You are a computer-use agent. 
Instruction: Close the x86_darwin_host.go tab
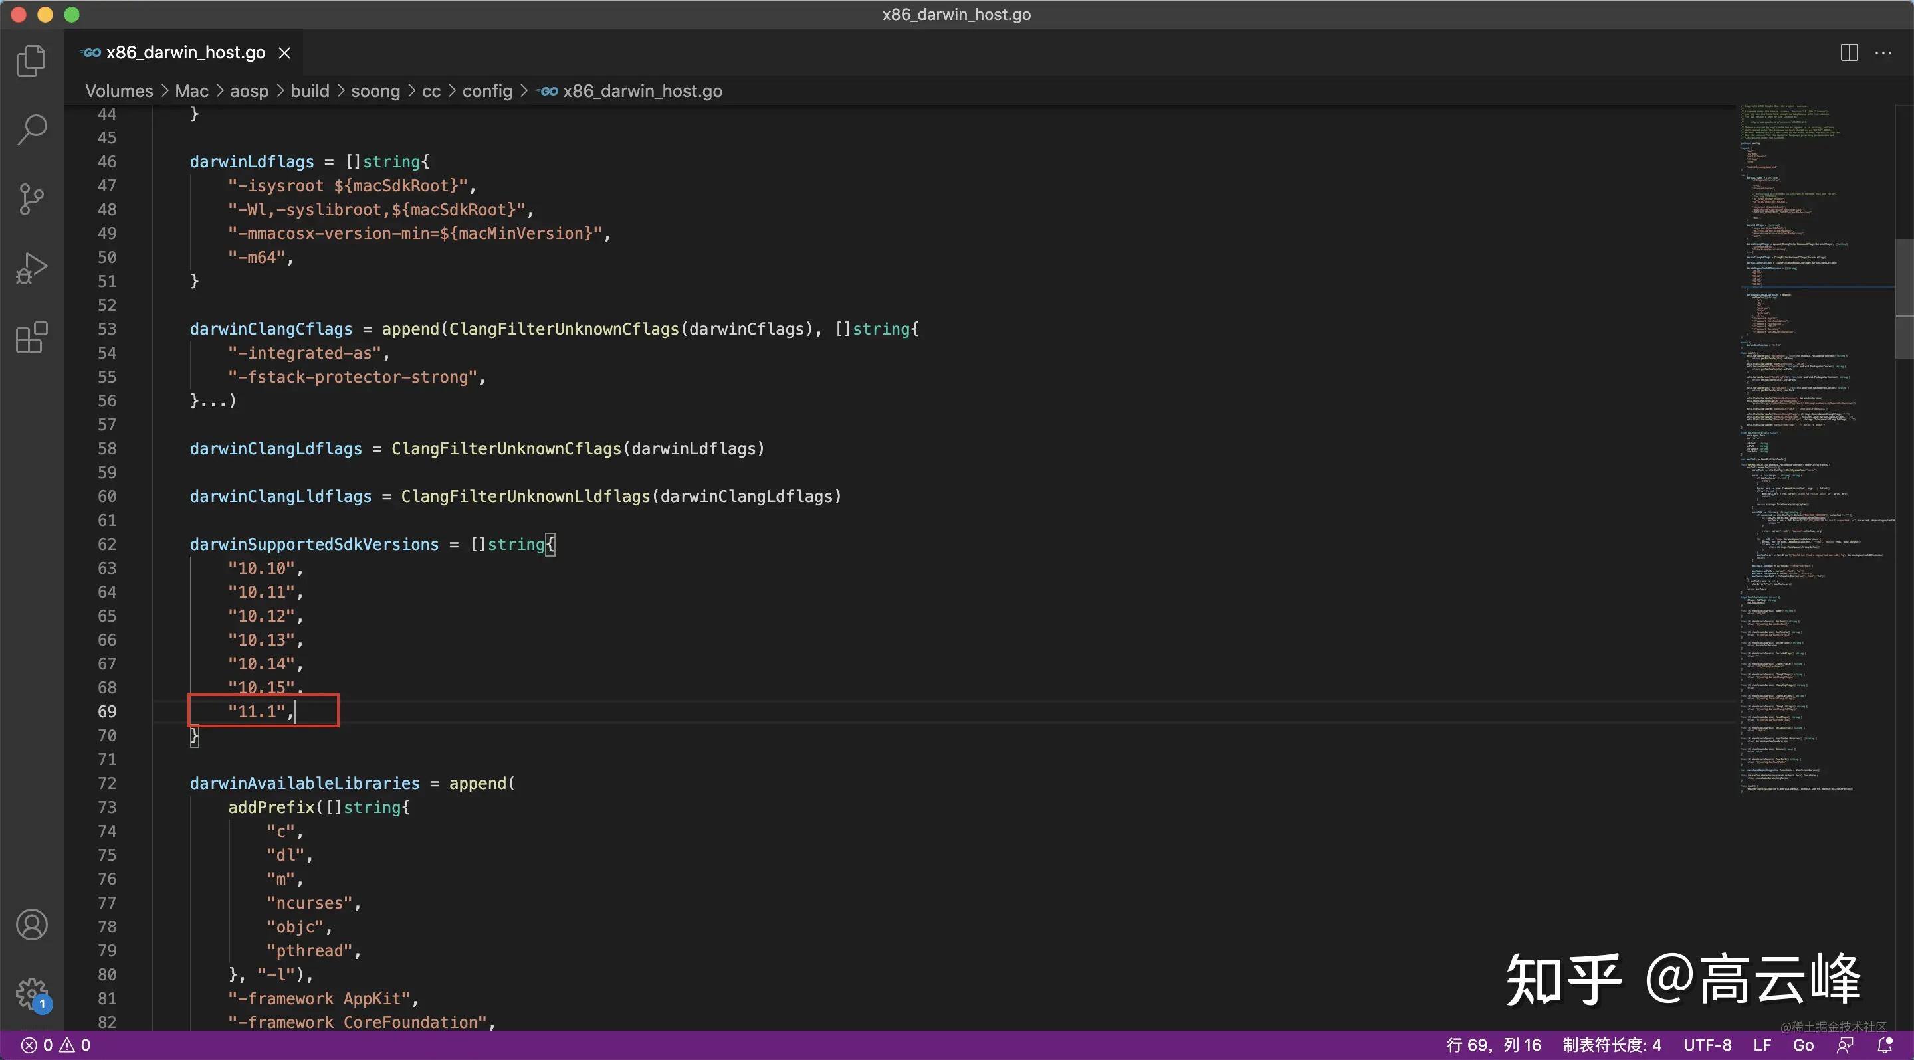[x=284, y=52]
